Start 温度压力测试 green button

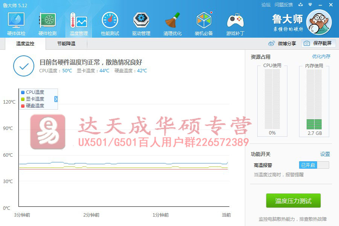tap(293, 201)
